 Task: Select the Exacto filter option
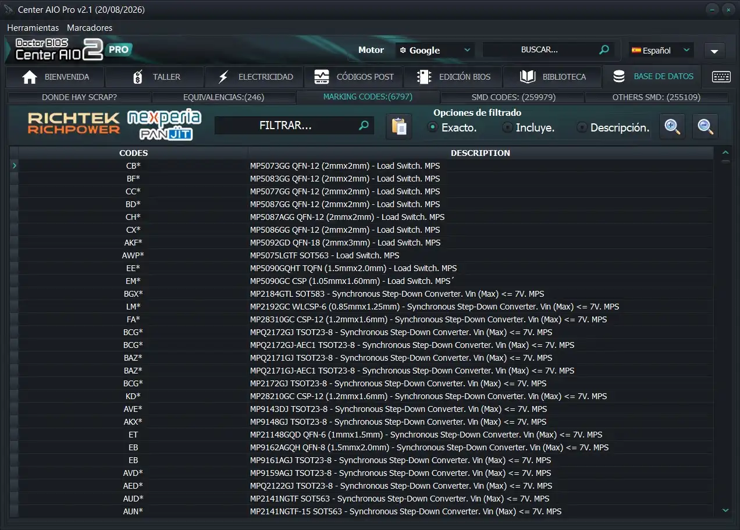(452, 127)
